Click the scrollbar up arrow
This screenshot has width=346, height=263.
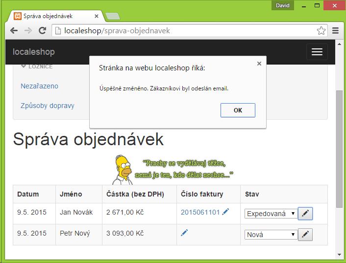coord(339,44)
